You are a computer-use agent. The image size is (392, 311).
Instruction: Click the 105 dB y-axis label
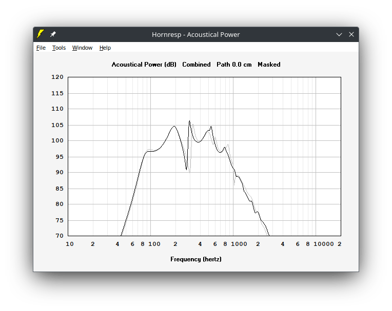(57, 125)
